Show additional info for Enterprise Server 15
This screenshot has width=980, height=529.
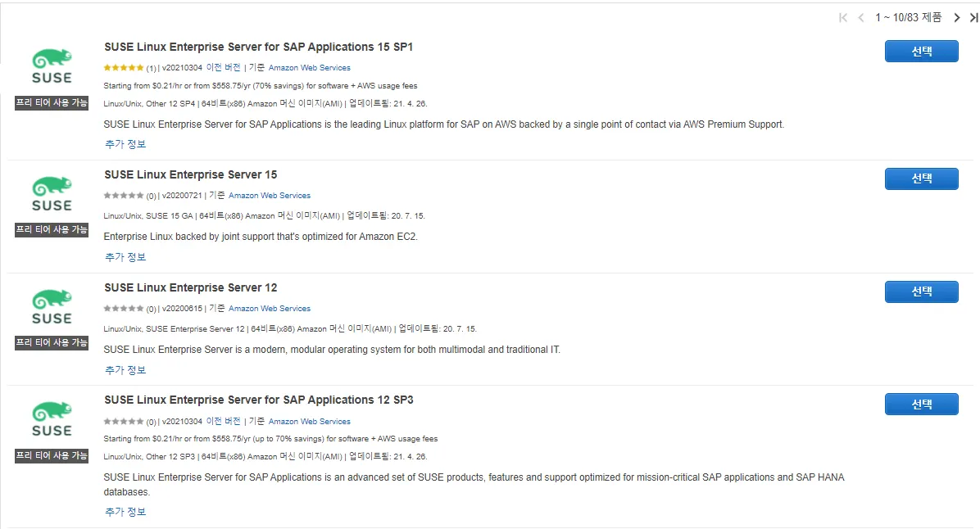[x=125, y=257]
